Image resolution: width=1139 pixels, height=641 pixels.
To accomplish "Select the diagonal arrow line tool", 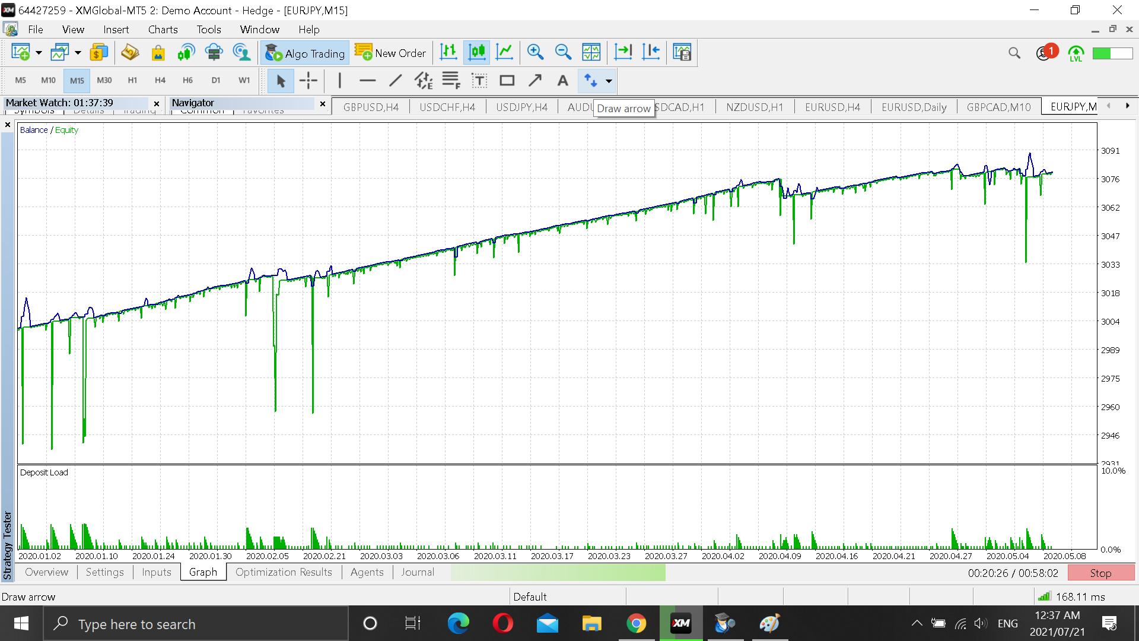I will click(535, 81).
